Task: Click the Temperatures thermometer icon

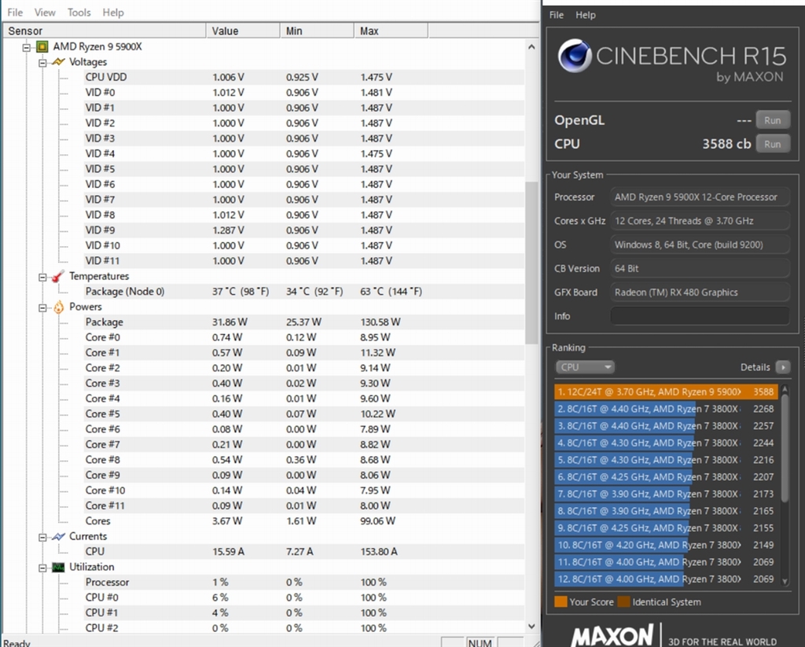Action: click(58, 276)
